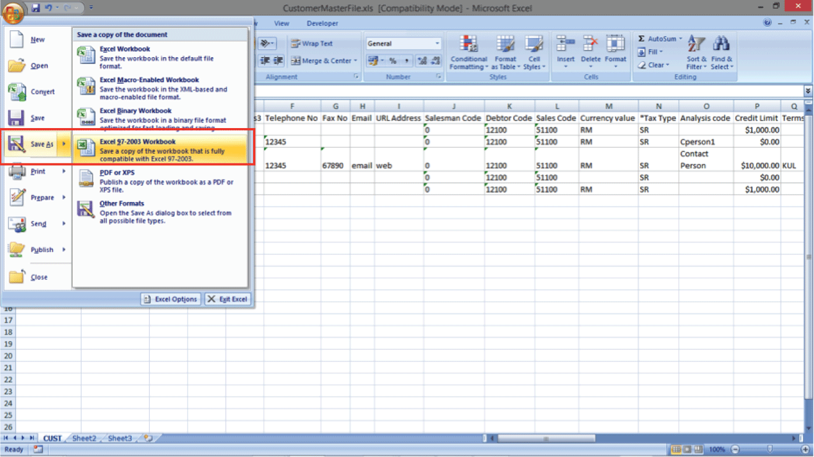This screenshot has width=814, height=457.
Task: Click the Increase Indent icon
Action: [x=278, y=61]
